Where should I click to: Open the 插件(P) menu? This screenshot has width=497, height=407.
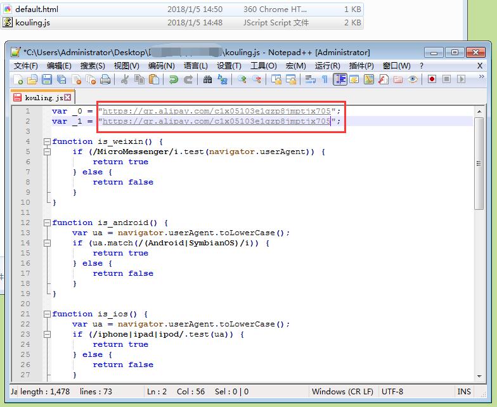click(x=361, y=66)
